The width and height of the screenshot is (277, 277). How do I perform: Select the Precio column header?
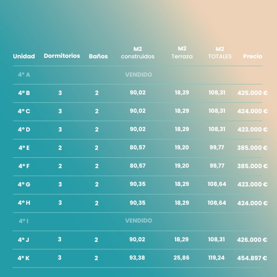tap(253, 56)
